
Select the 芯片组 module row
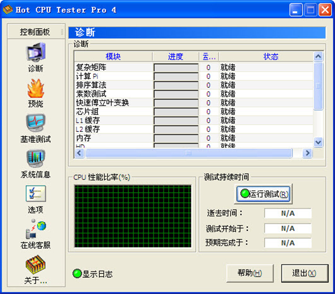[x=194, y=111]
